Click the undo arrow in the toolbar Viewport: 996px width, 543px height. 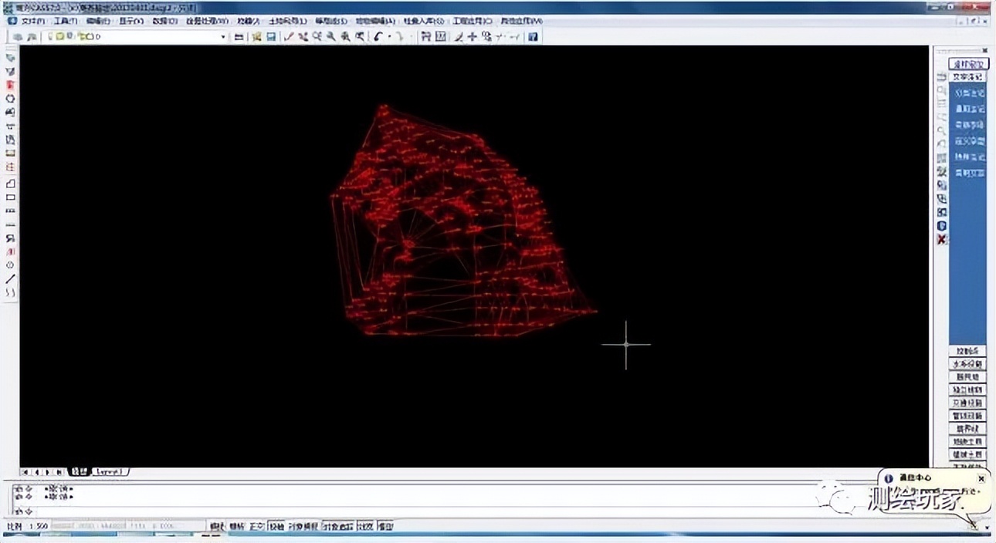pyautogui.click(x=378, y=36)
